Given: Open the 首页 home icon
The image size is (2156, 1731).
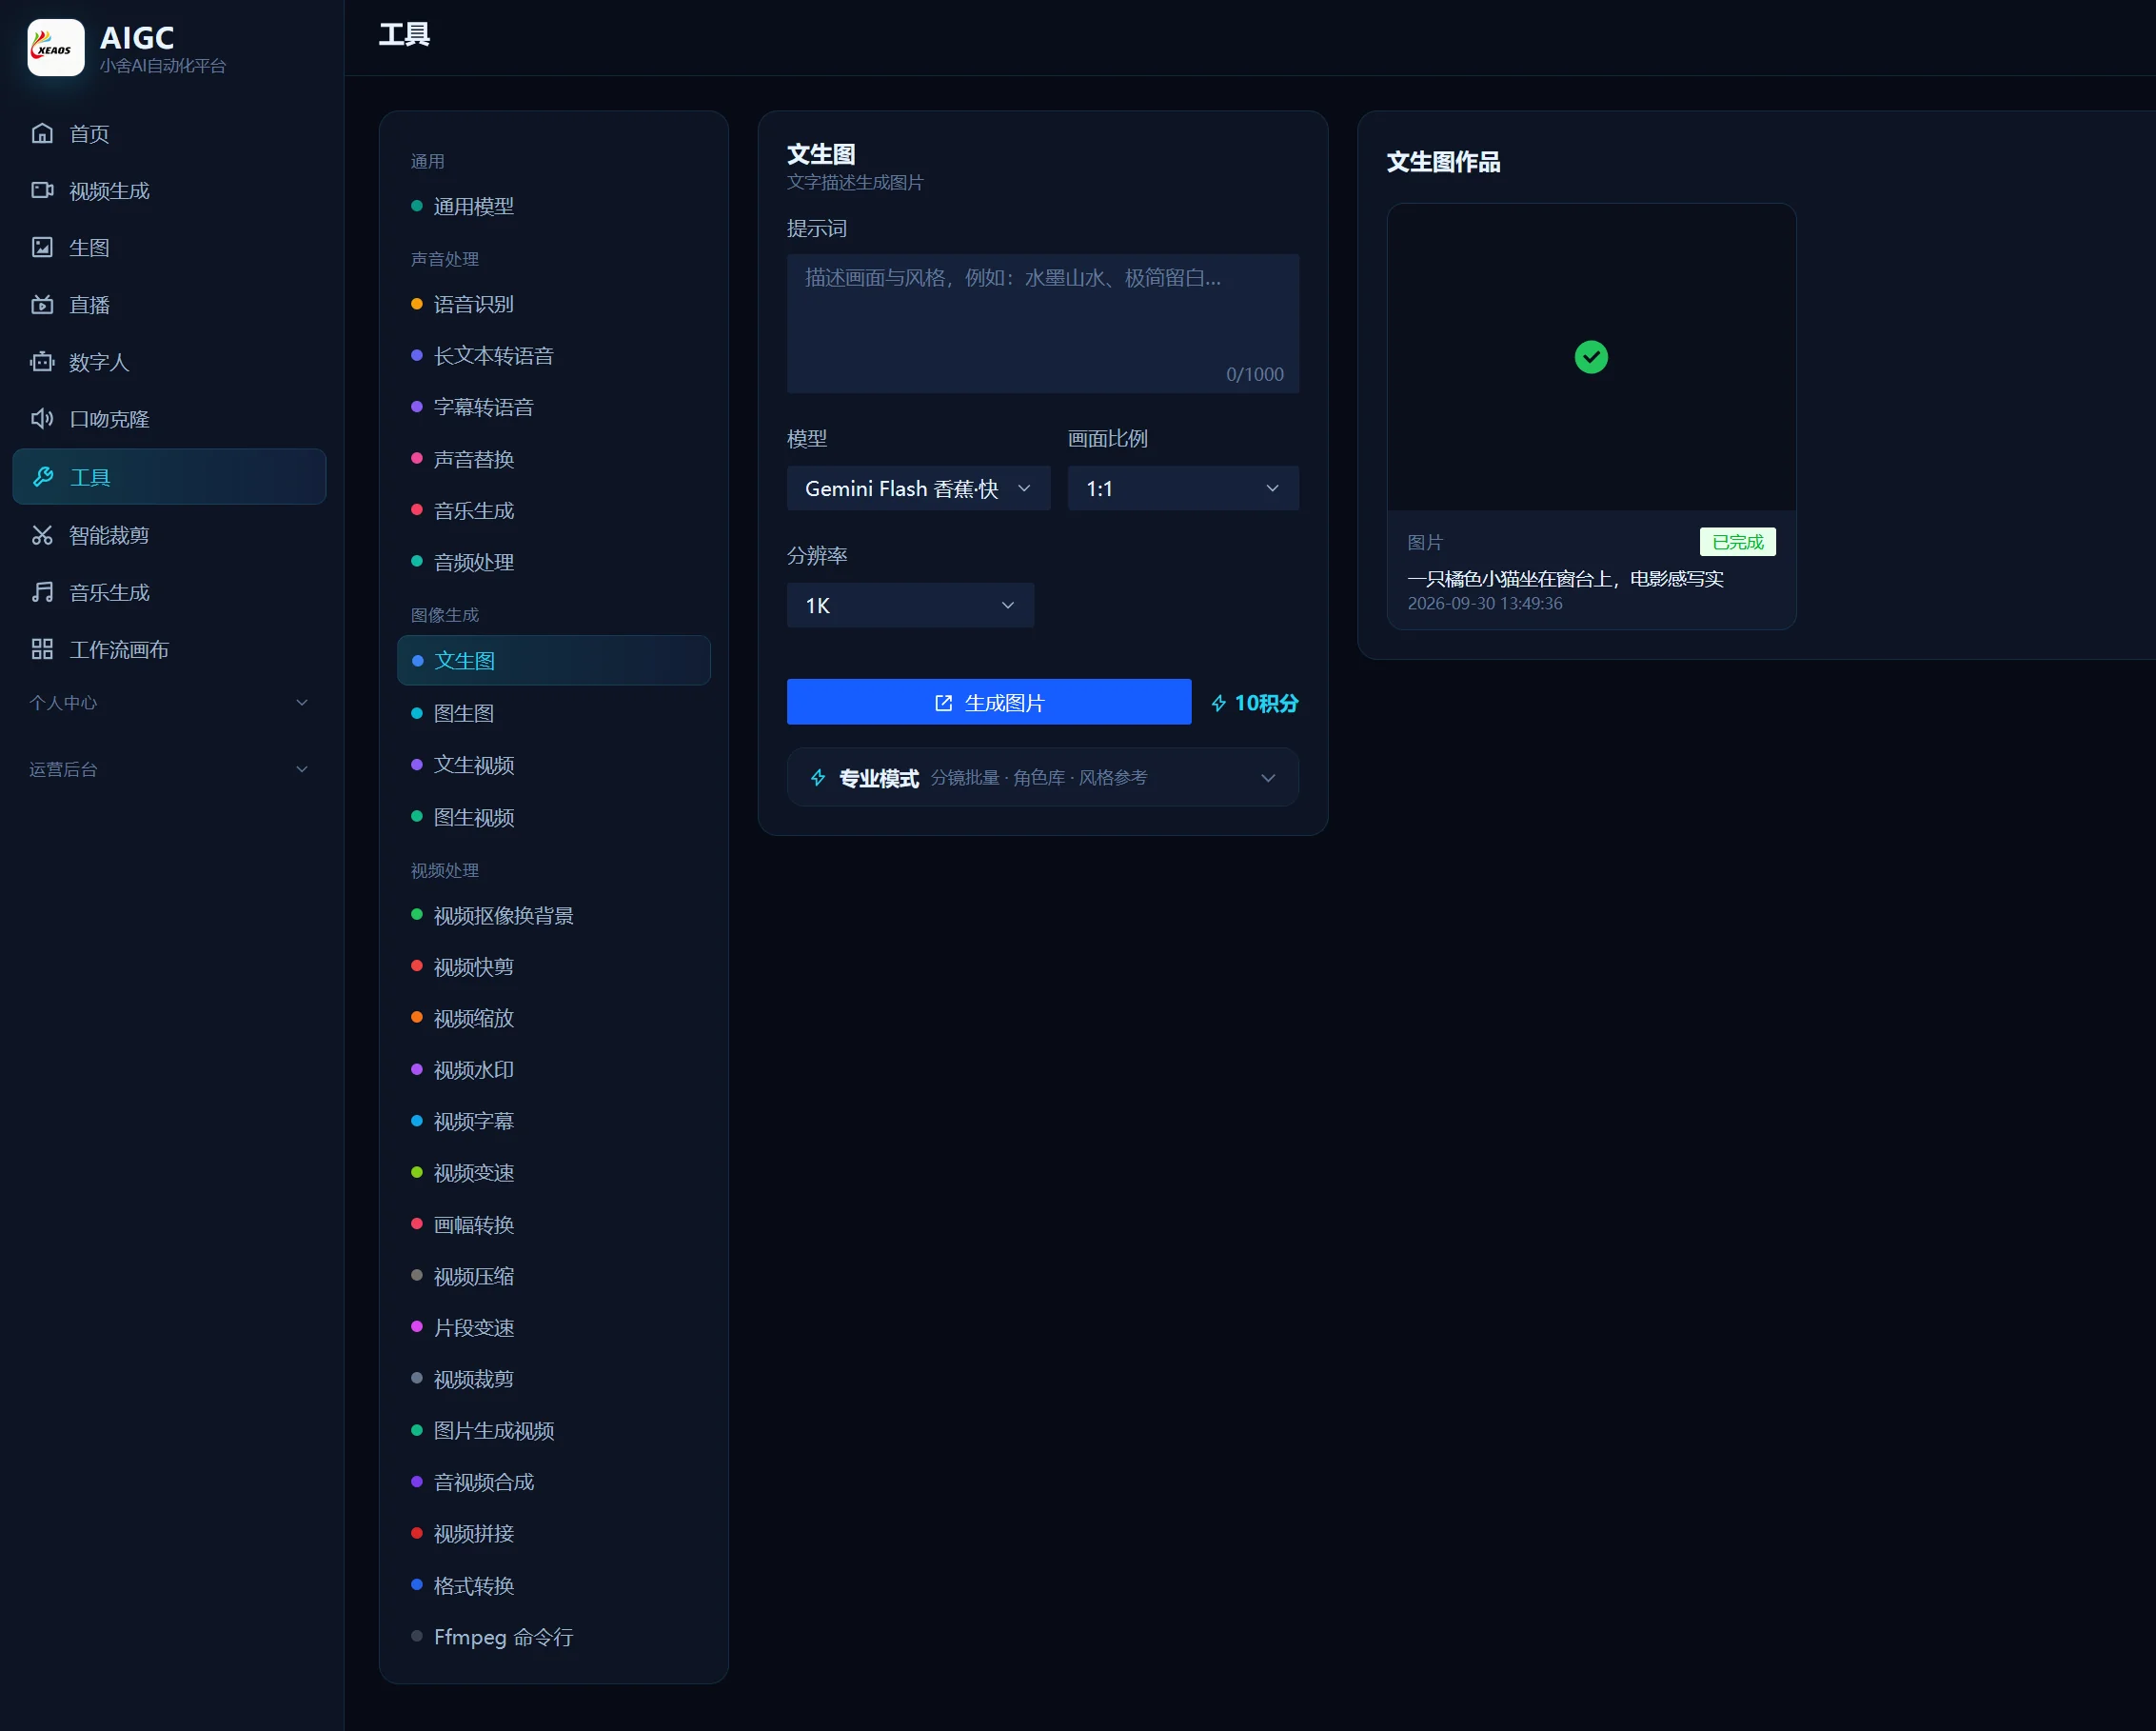Looking at the screenshot, I should tap(42, 133).
